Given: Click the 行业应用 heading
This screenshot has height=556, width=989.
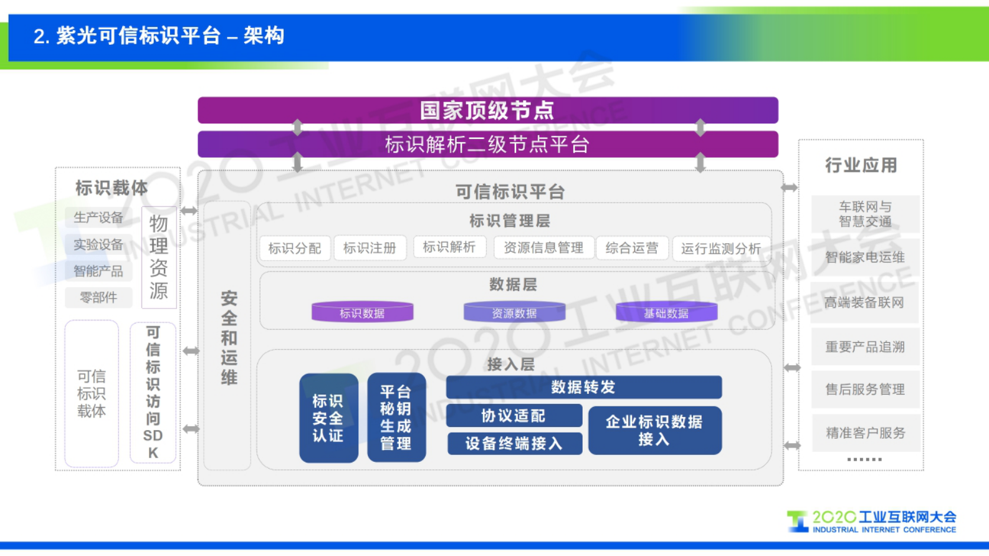Looking at the screenshot, I should (861, 165).
